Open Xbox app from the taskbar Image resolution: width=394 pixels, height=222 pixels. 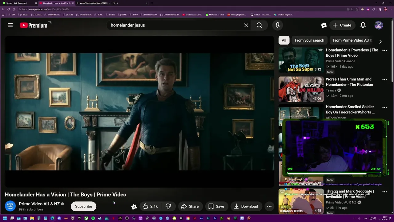tap(86, 218)
